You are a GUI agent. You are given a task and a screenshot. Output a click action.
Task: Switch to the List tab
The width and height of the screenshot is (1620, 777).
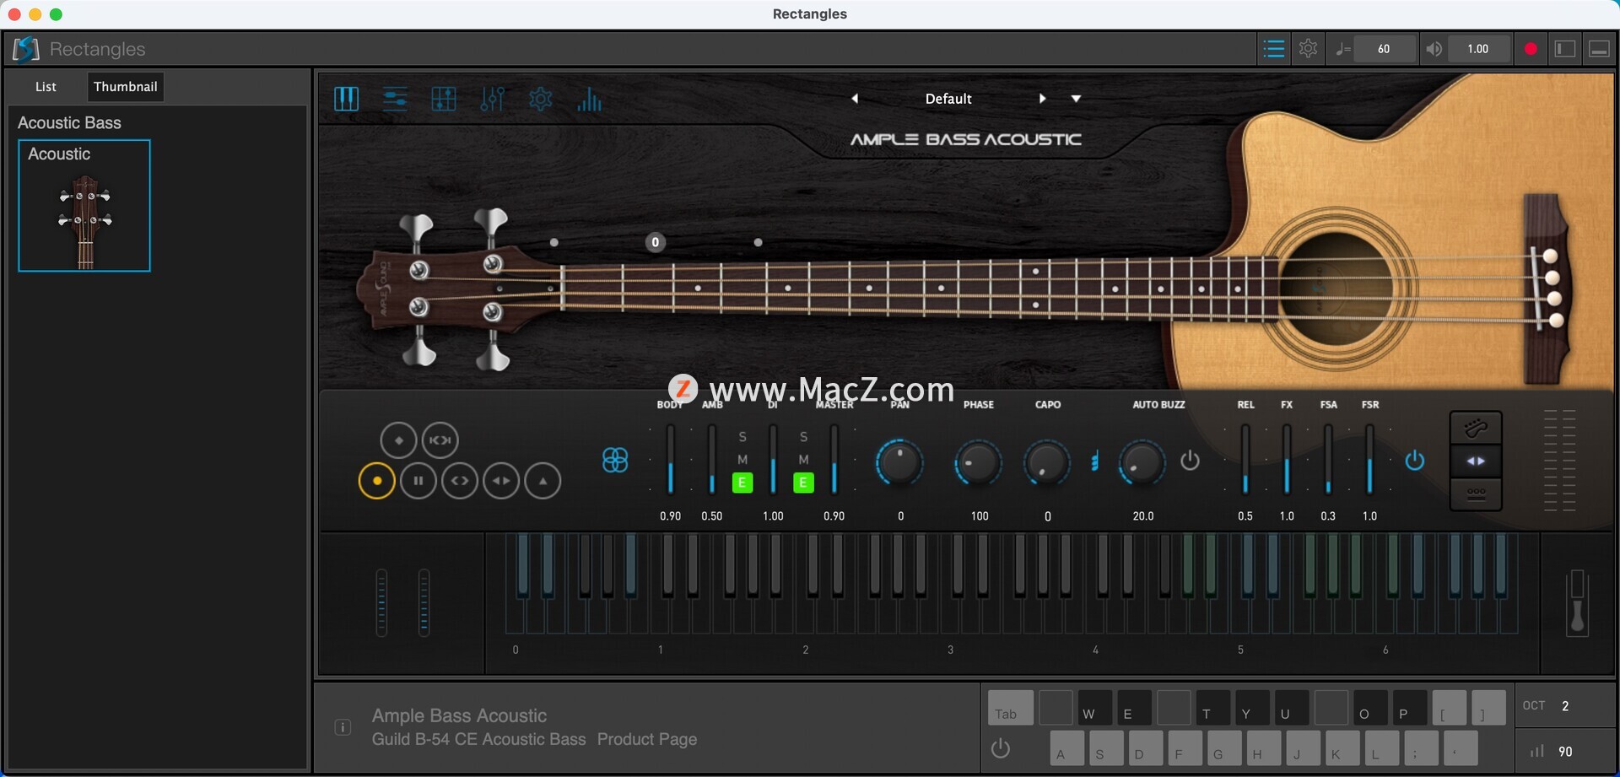(46, 86)
